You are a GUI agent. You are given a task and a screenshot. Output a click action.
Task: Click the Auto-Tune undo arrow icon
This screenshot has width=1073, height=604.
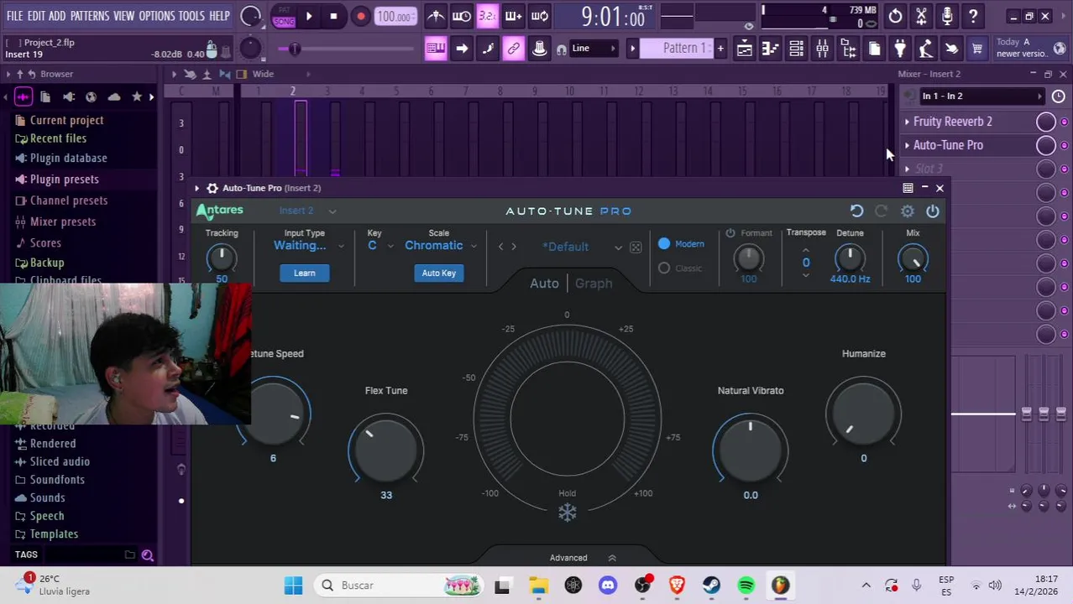856,211
